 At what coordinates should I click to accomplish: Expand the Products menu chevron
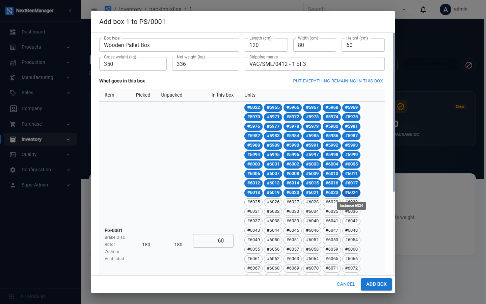tap(68, 47)
